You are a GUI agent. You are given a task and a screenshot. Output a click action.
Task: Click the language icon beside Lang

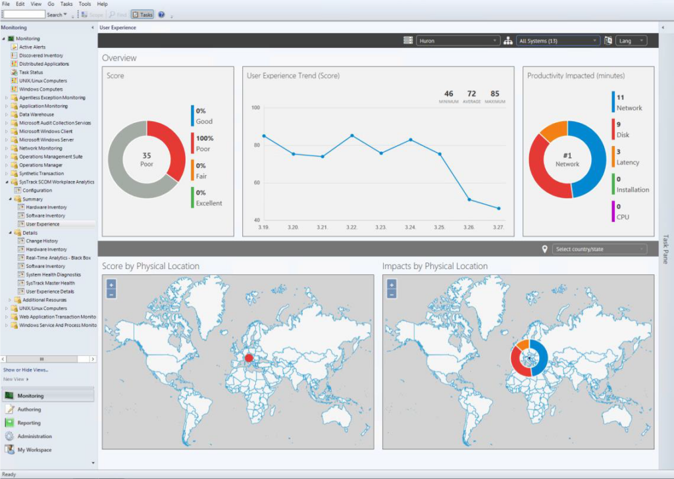coord(608,40)
